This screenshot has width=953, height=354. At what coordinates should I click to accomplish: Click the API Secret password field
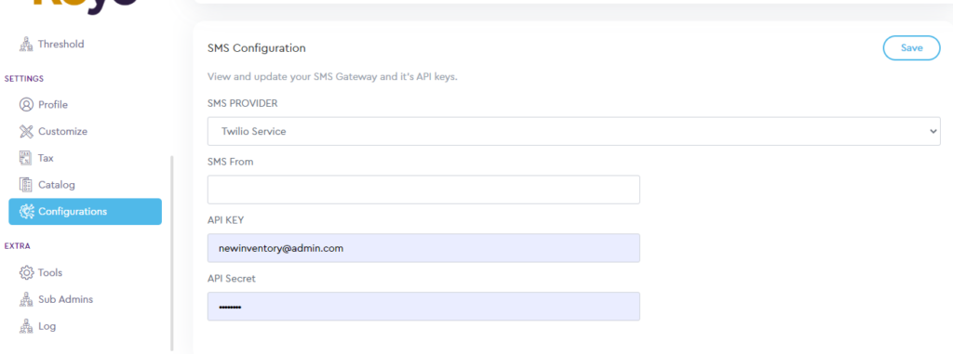click(423, 306)
